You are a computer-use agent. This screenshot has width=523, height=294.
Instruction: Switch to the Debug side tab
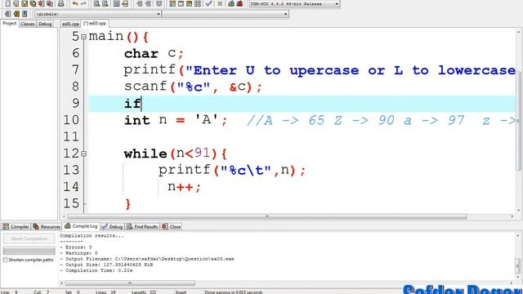pyautogui.click(x=45, y=24)
